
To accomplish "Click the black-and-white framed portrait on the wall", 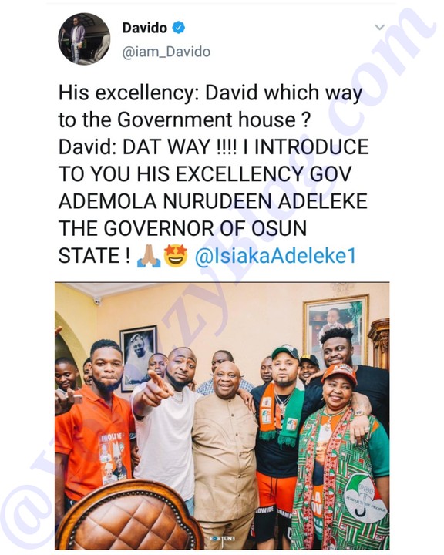I will click(x=139, y=358).
